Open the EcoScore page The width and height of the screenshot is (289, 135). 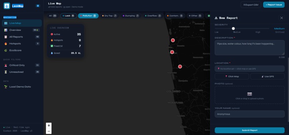click(22, 50)
